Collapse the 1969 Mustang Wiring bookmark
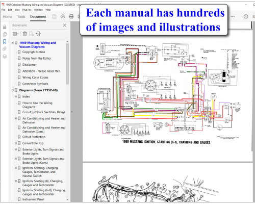The height and width of the screenshot is (204, 255). coord(13,43)
